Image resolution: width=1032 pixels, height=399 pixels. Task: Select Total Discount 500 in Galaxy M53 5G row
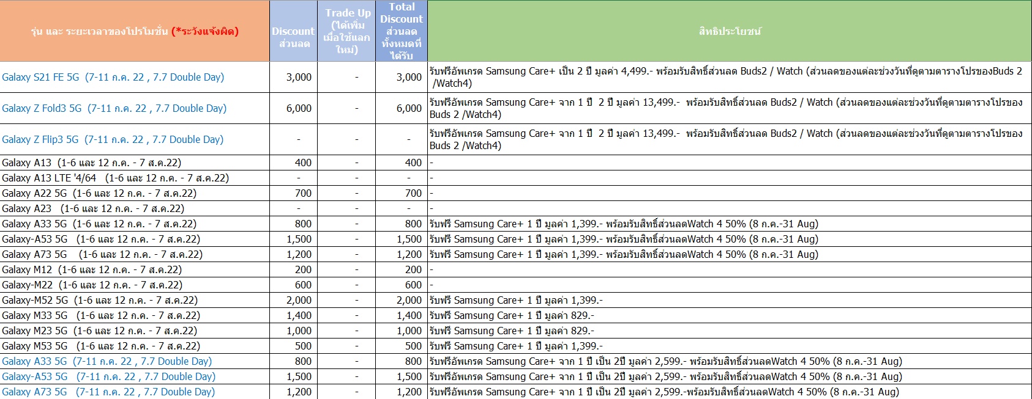[402, 346]
